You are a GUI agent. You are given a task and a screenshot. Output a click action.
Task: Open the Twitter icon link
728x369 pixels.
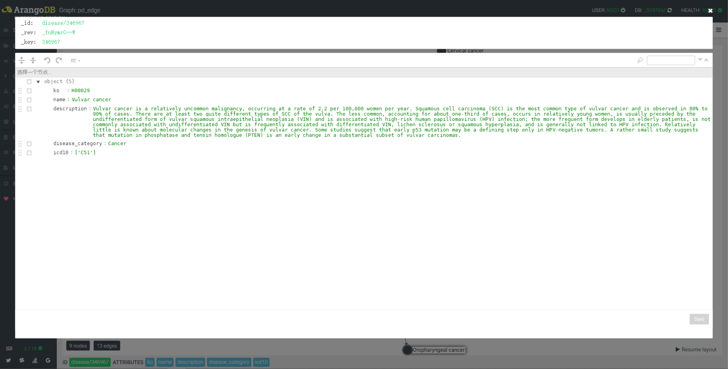8,360
